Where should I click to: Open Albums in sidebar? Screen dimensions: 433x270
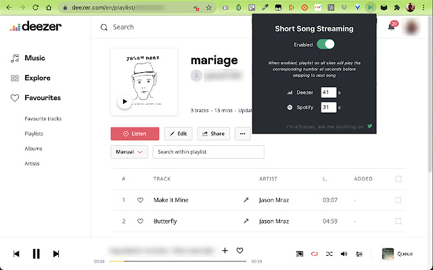click(33, 148)
